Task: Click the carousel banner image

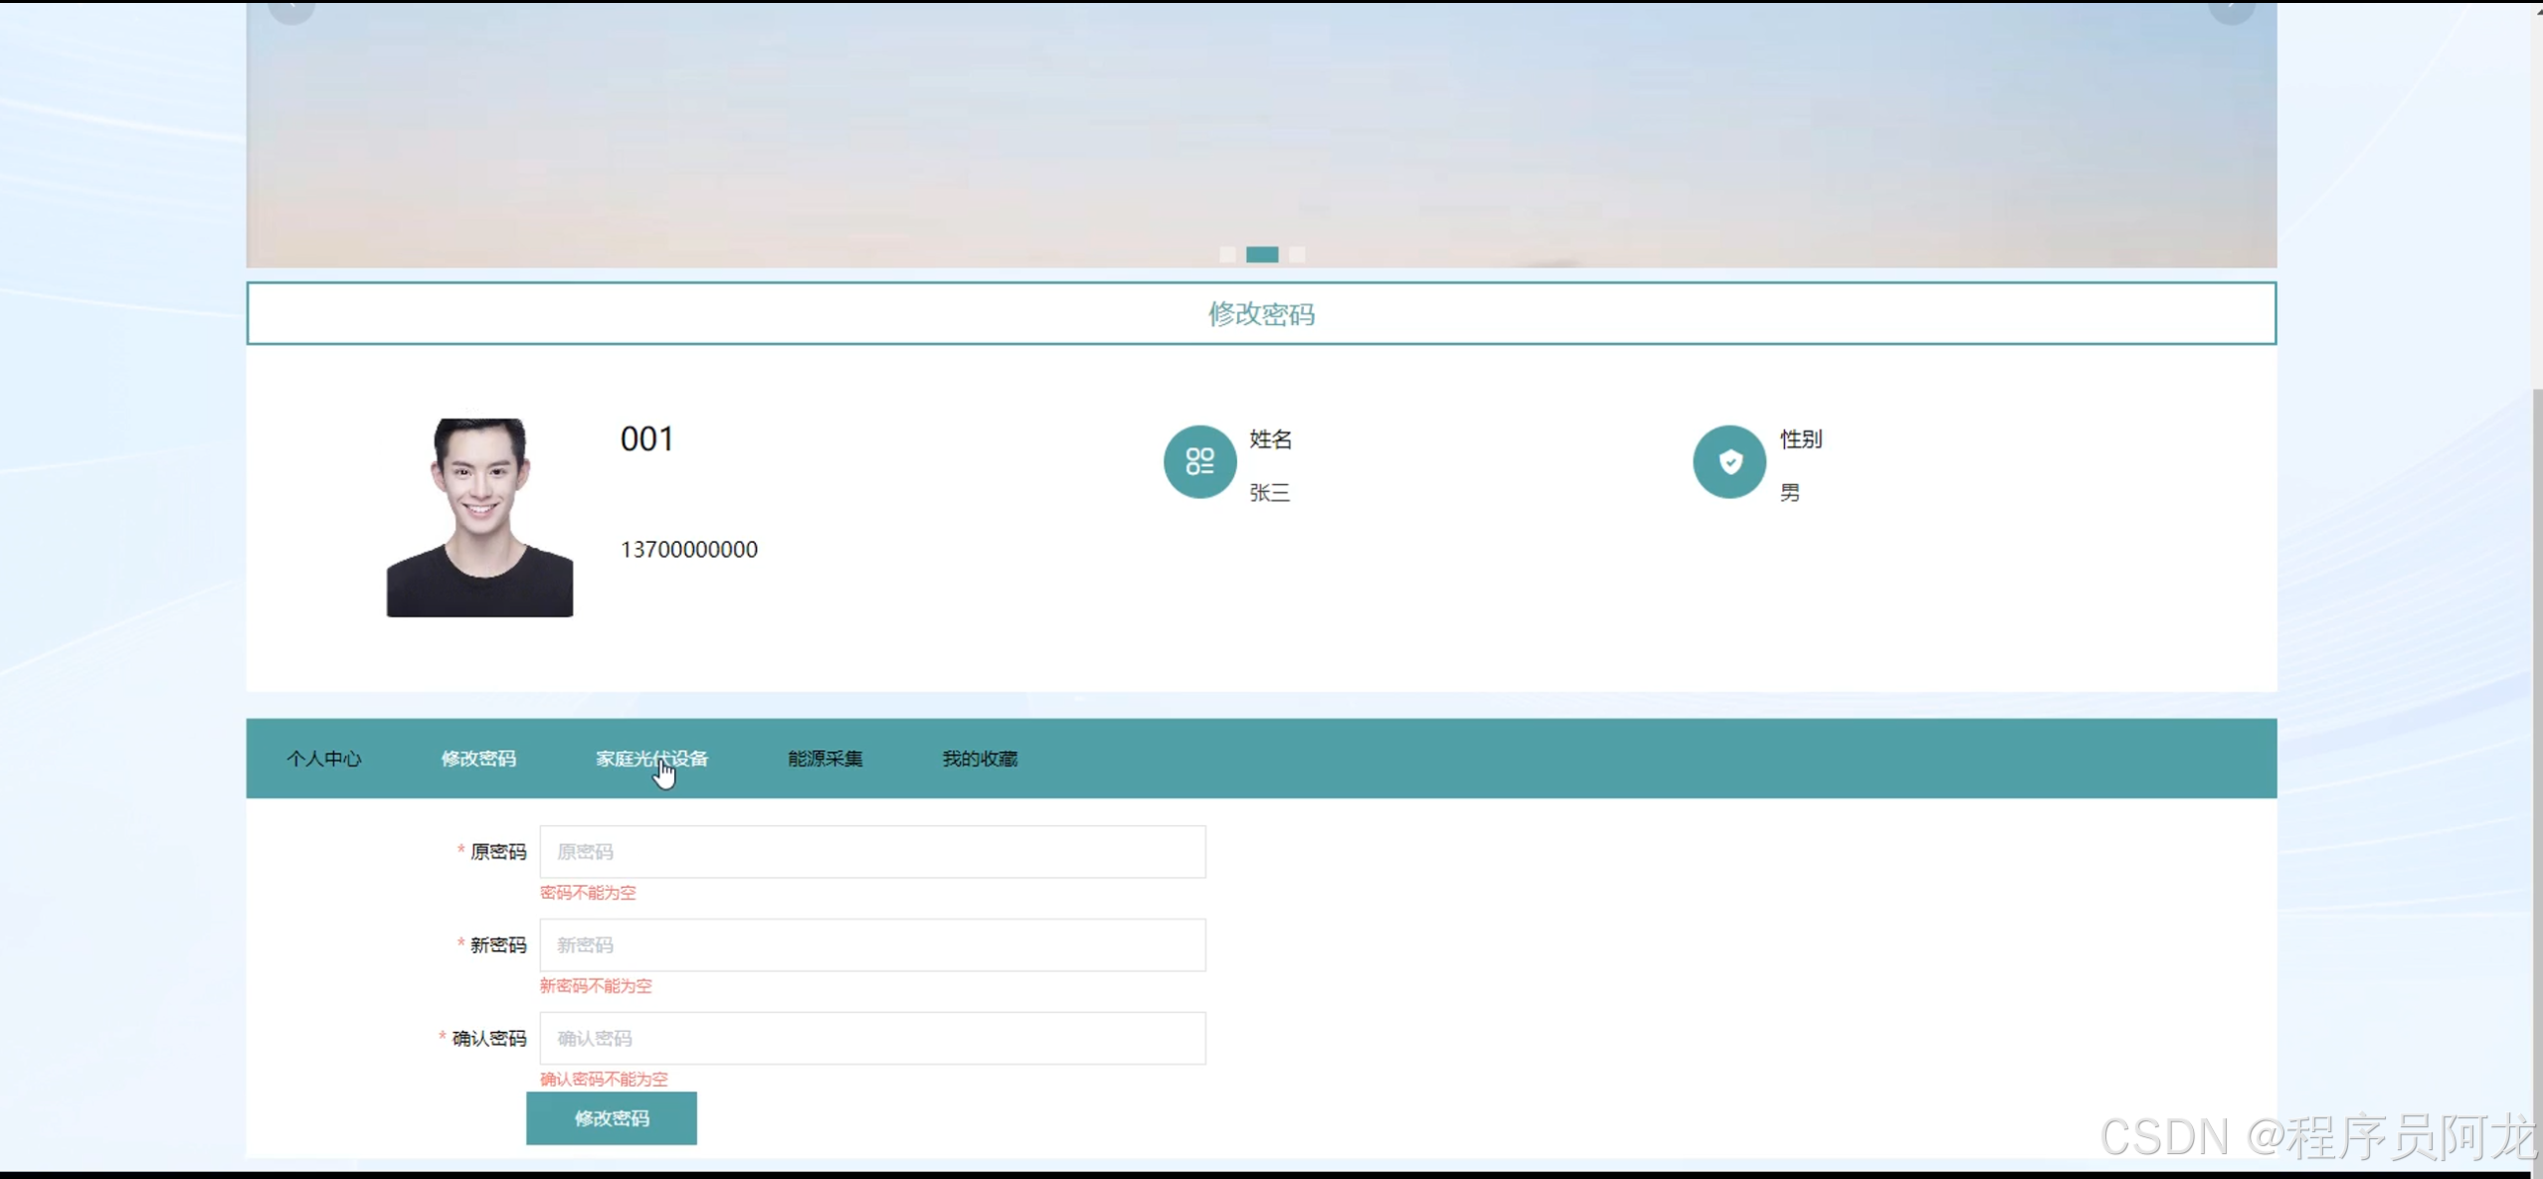Action: [x=1261, y=129]
